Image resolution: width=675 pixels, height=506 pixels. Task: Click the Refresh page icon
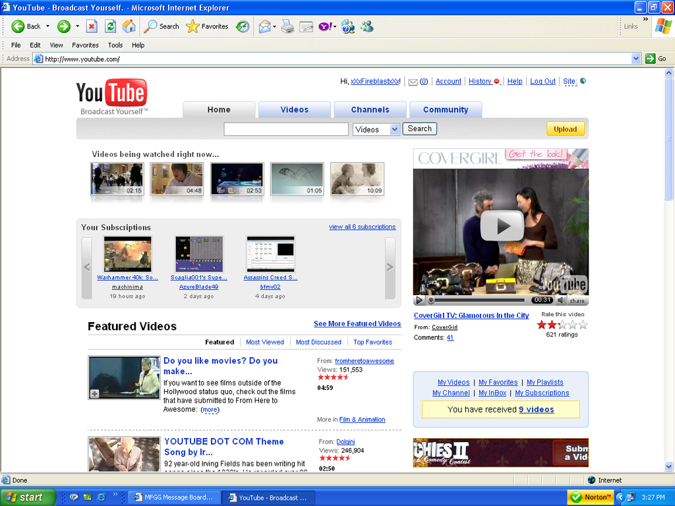click(x=110, y=26)
